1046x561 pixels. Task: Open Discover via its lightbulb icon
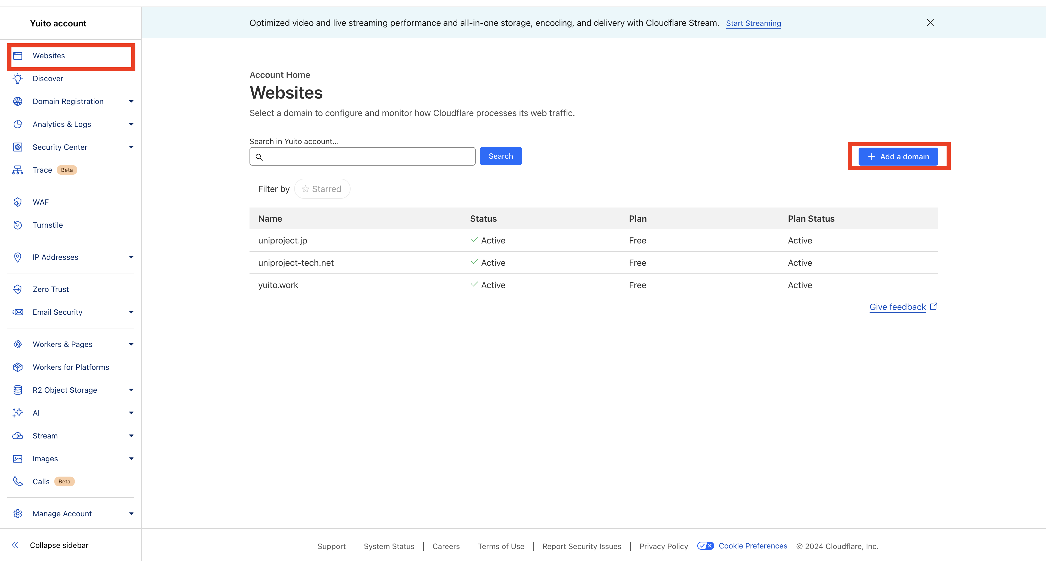pyautogui.click(x=18, y=78)
